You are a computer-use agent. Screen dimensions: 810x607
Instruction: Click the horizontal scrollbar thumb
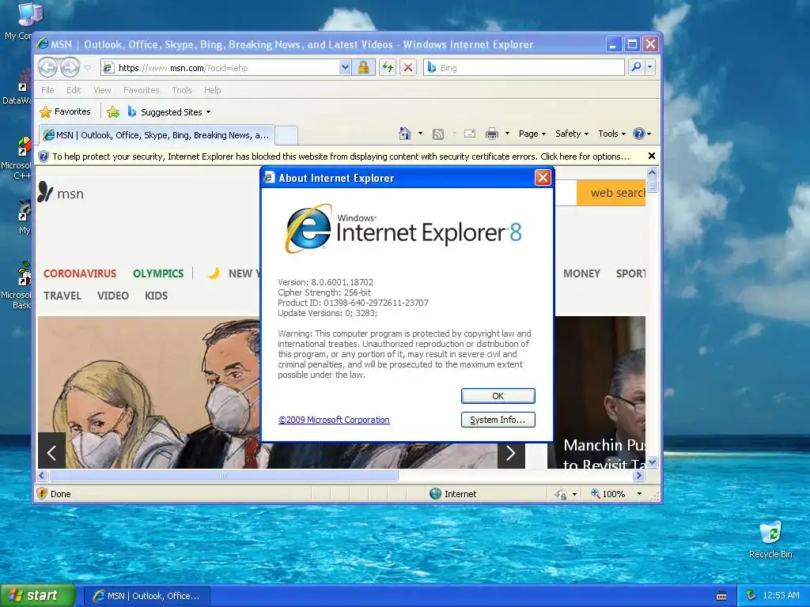[x=223, y=475]
